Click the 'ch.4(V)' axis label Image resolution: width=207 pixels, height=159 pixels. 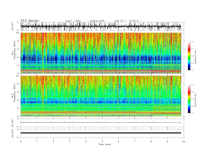(x=12, y=133)
